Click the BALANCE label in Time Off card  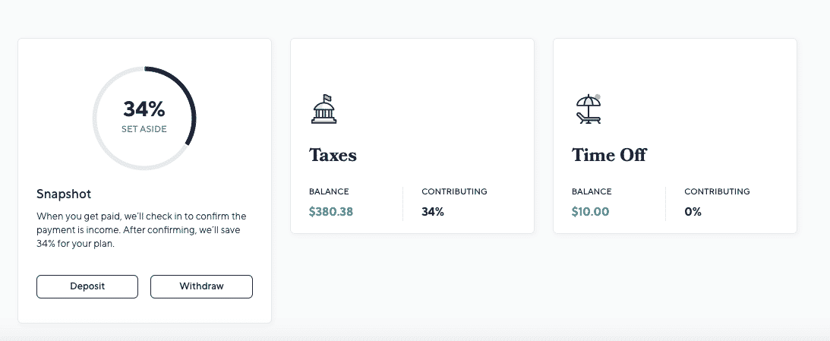pos(592,191)
